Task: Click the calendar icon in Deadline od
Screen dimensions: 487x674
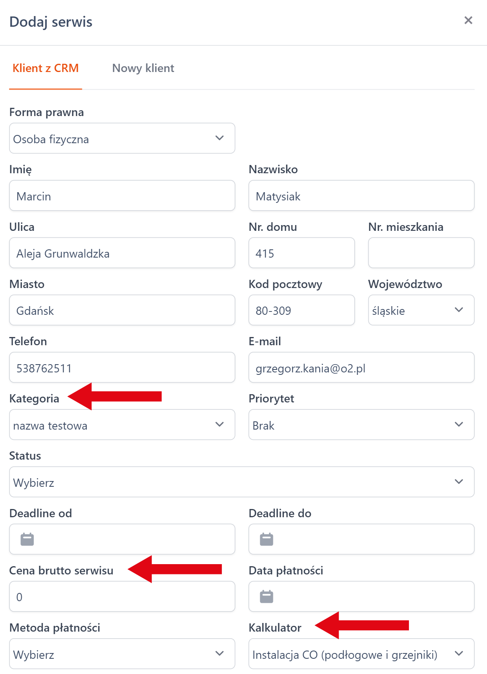Action: coord(27,539)
